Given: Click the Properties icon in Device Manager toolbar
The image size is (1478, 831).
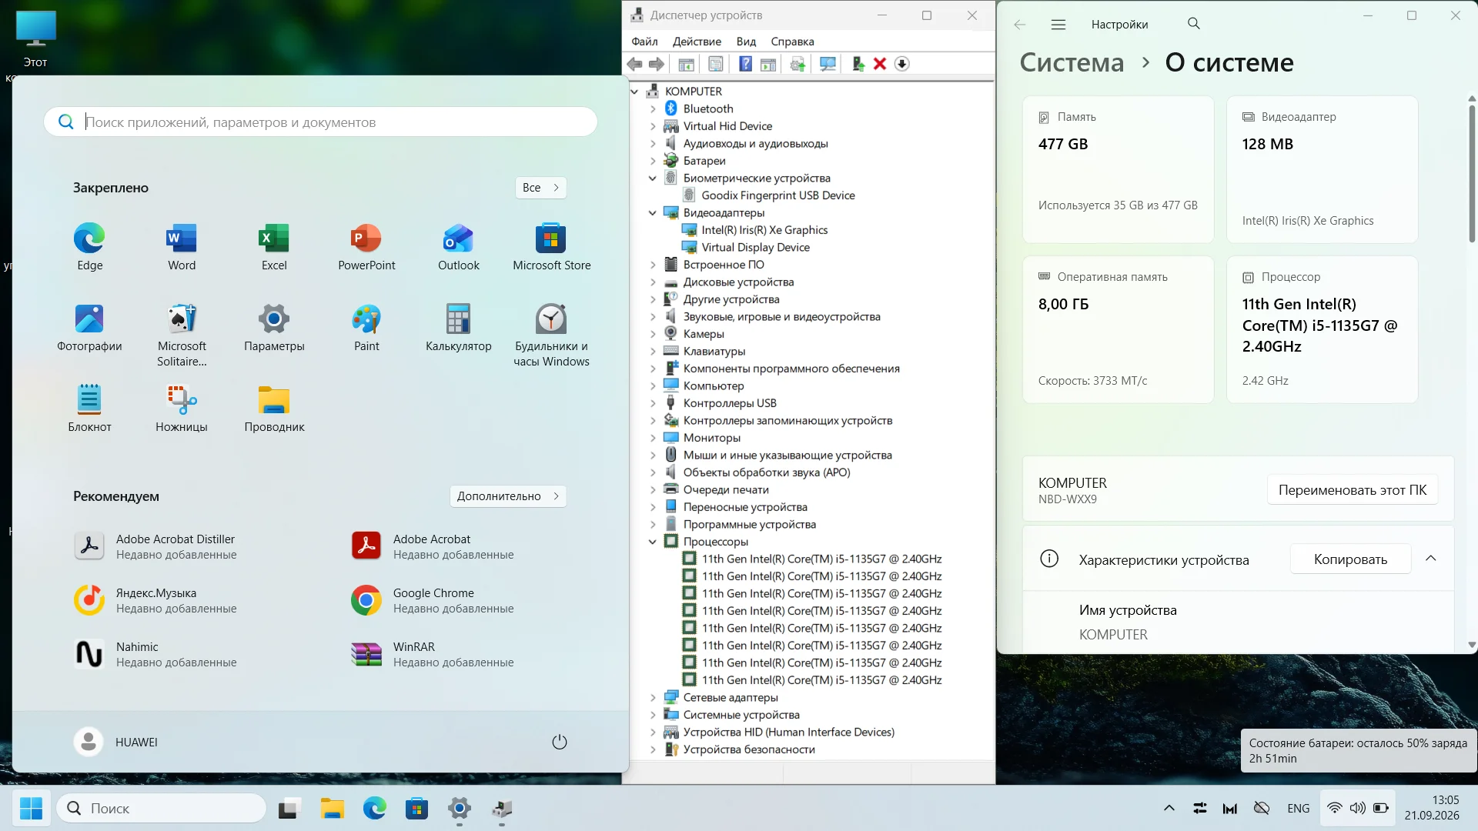Looking at the screenshot, I should [716, 64].
